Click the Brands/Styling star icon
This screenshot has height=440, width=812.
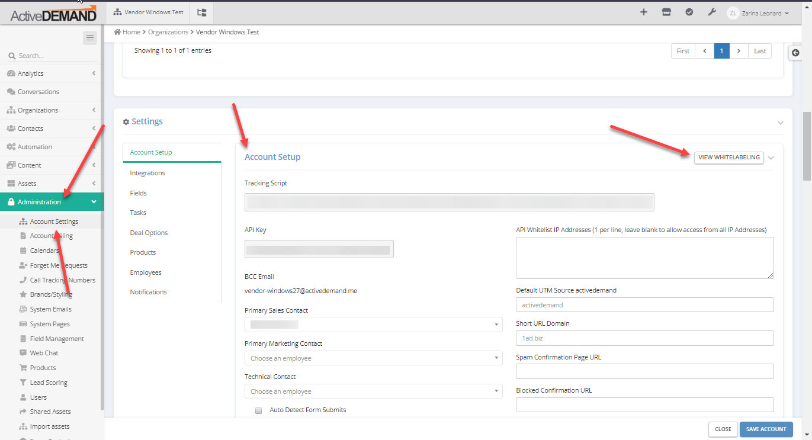pos(23,294)
